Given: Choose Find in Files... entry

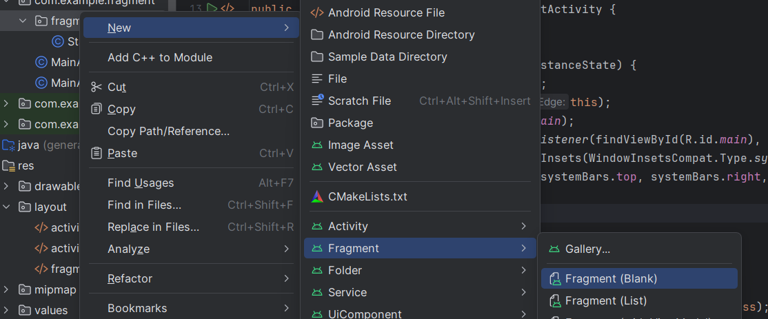Looking at the screenshot, I should (x=145, y=205).
